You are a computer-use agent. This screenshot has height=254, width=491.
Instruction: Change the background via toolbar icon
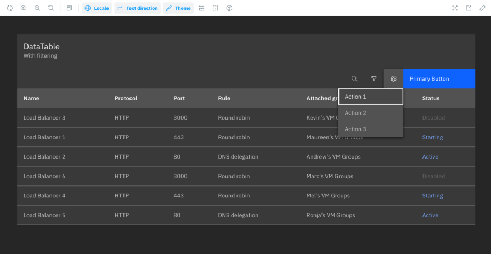tap(69, 8)
